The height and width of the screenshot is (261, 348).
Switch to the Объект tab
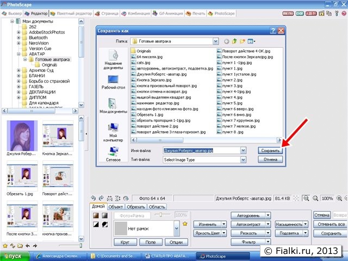coord(116,207)
